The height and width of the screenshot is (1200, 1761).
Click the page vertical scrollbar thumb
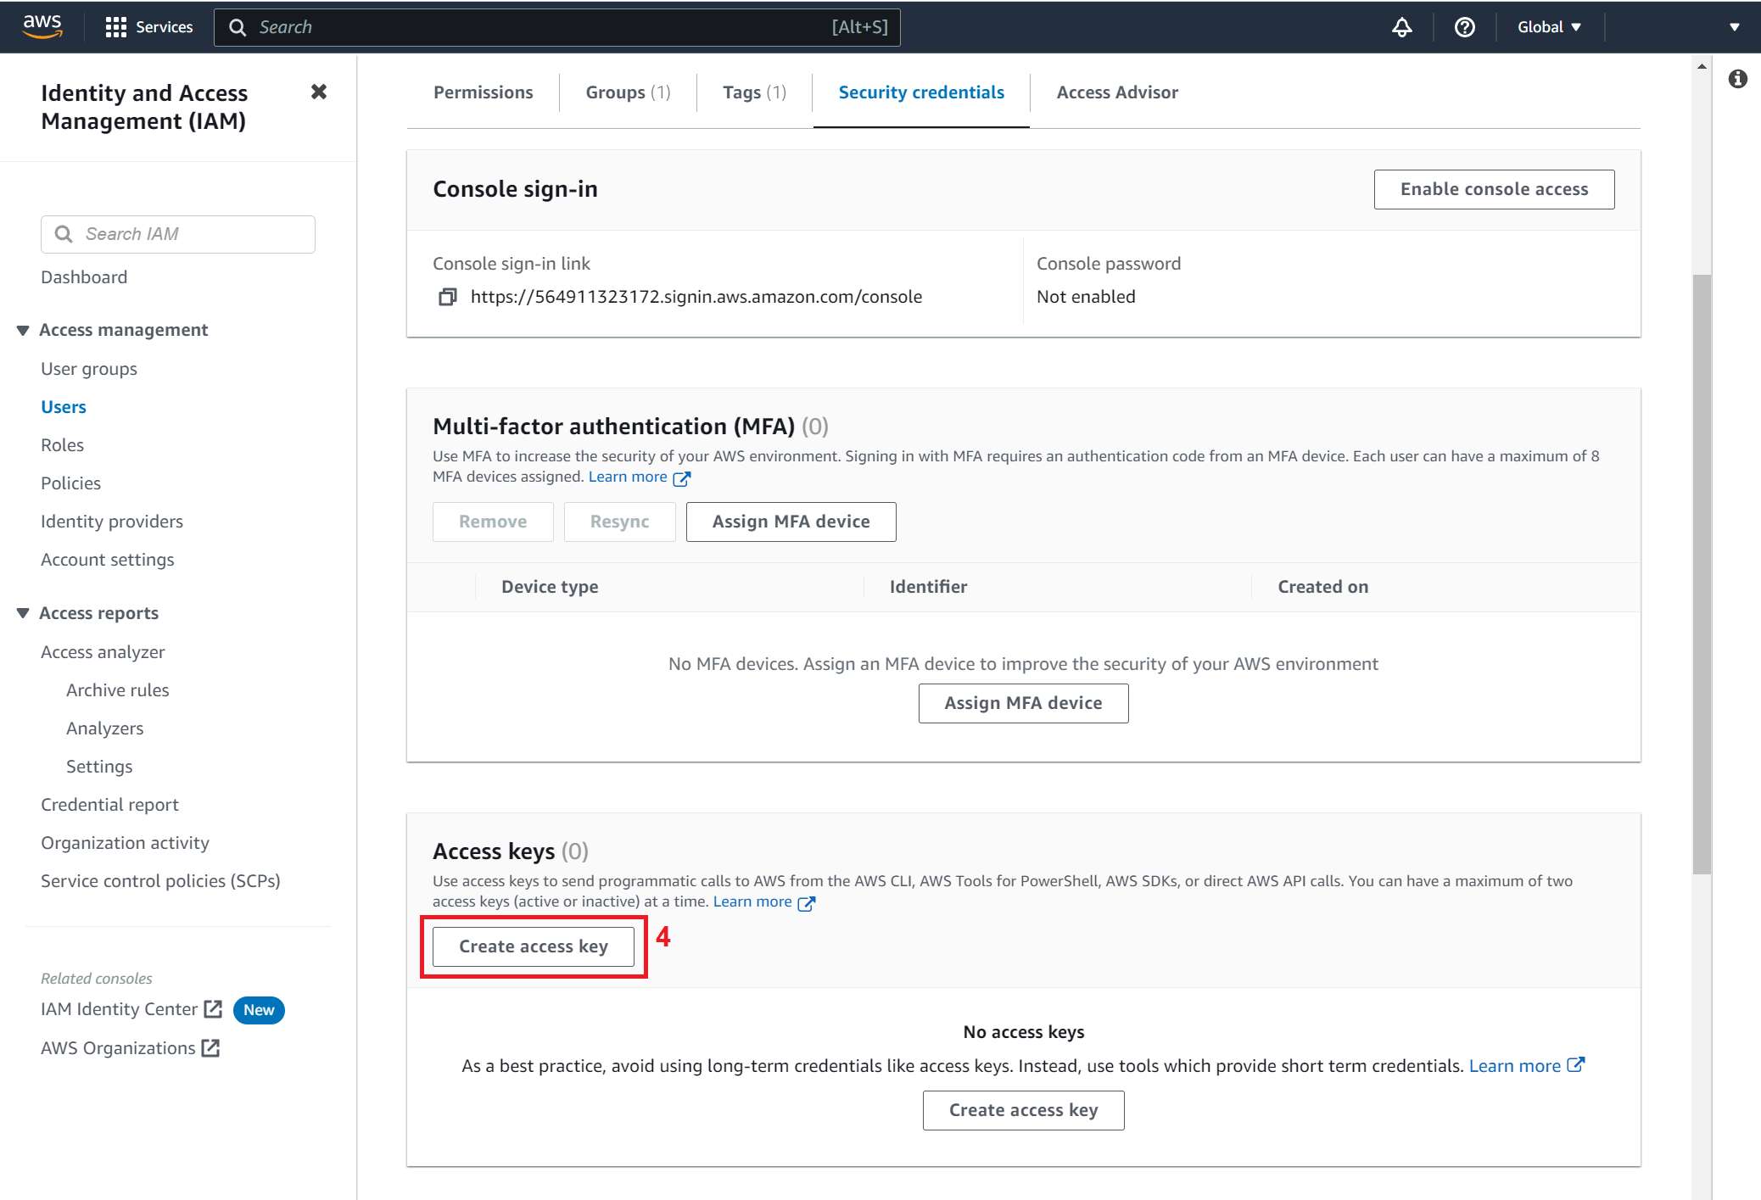point(1702,573)
